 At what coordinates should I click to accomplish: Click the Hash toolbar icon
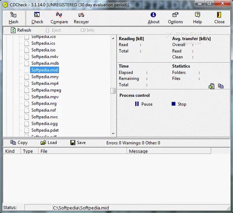point(14,15)
